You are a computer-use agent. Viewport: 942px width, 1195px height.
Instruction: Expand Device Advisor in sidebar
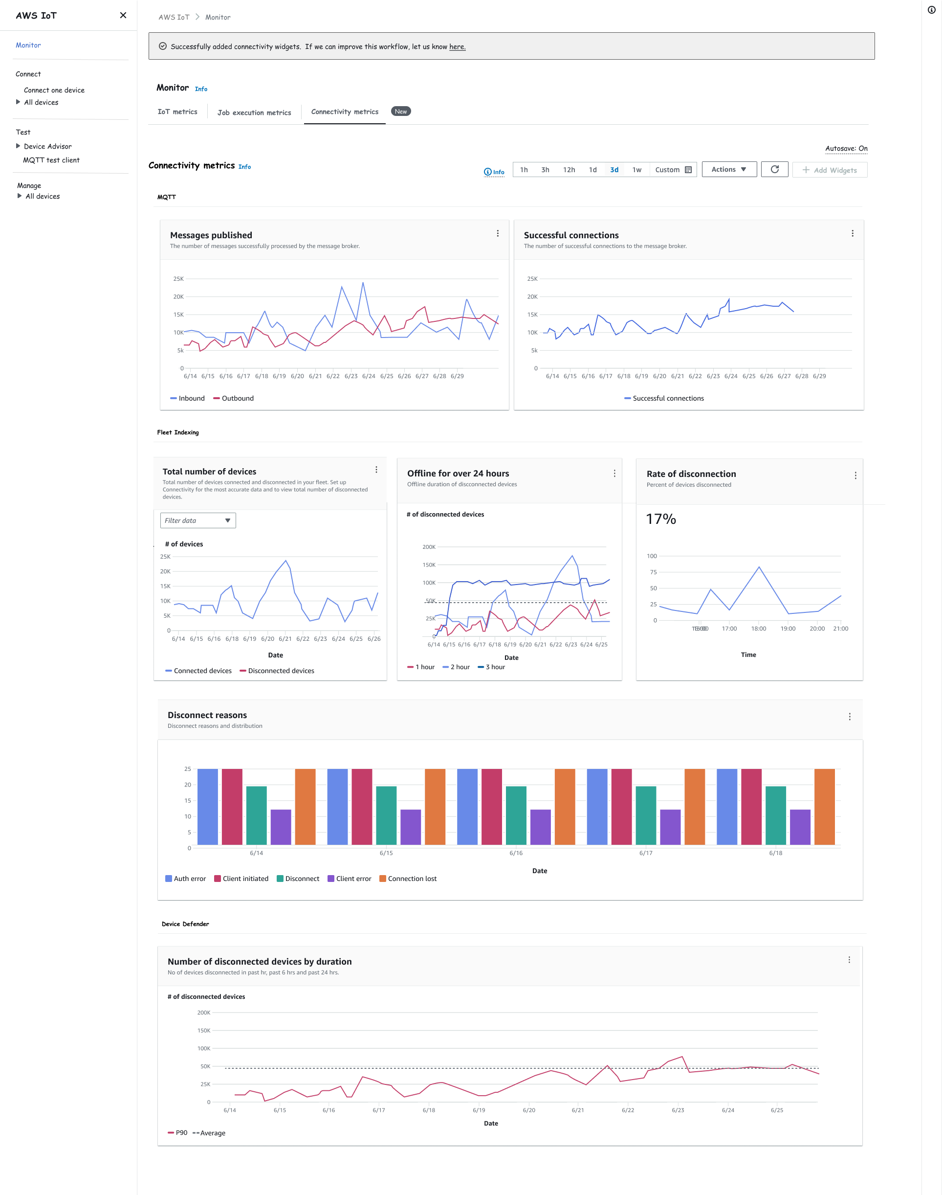click(18, 146)
